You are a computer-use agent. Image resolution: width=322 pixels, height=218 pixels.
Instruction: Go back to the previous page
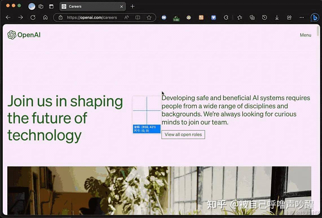8,17
